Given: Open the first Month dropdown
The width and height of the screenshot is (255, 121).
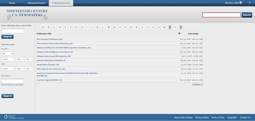Looking at the screenshot, I should coord(8,59).
